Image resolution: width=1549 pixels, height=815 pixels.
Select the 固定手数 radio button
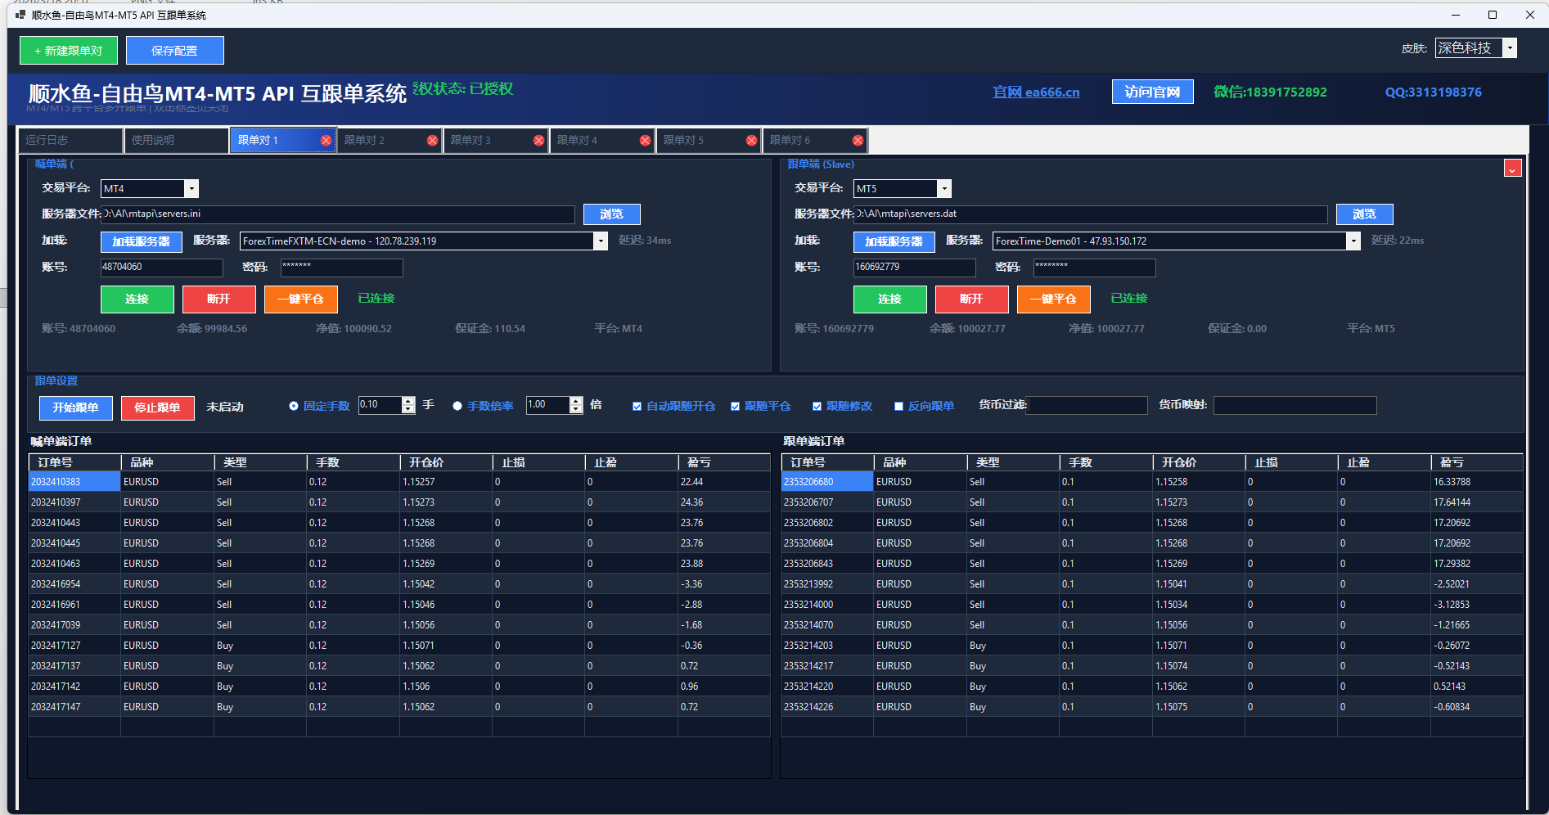point(294,406)
